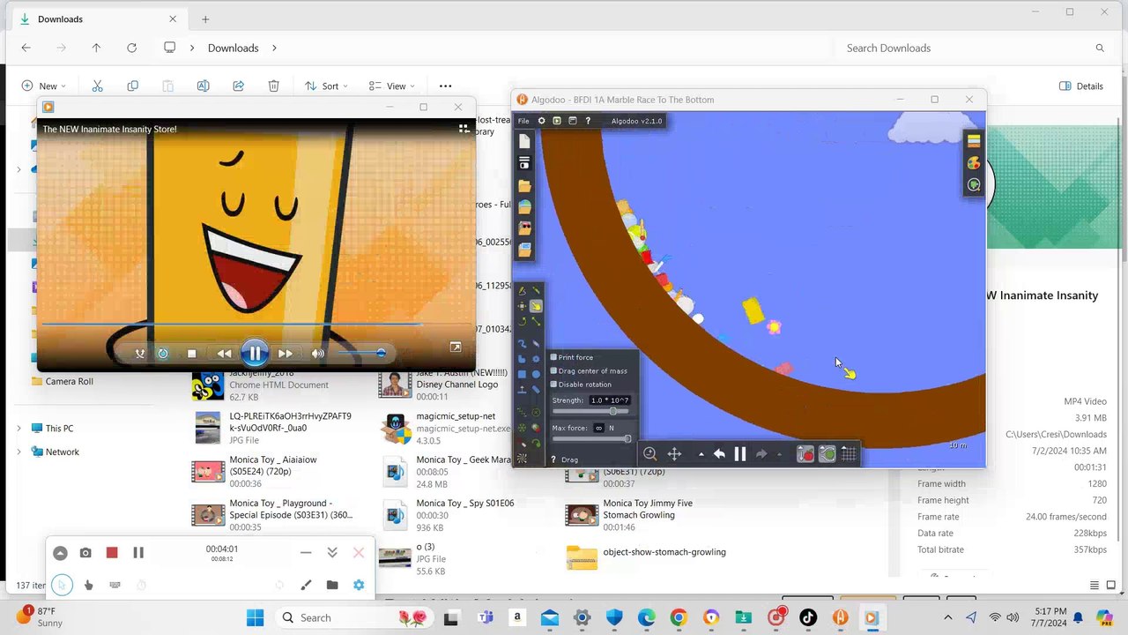Pause video in the media player
1128x635 pixels.
255,354
